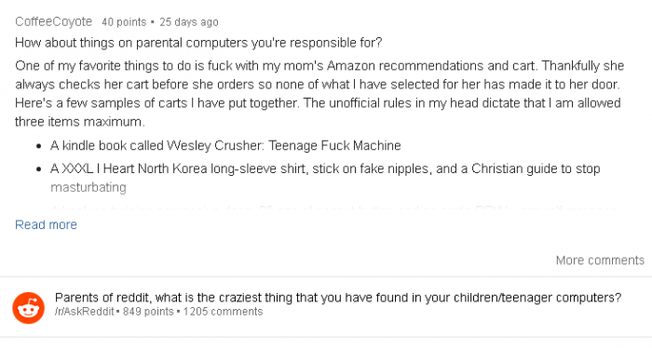The image size is (652, 348).
Task: Open the More comments link
Action: [600, 261]
